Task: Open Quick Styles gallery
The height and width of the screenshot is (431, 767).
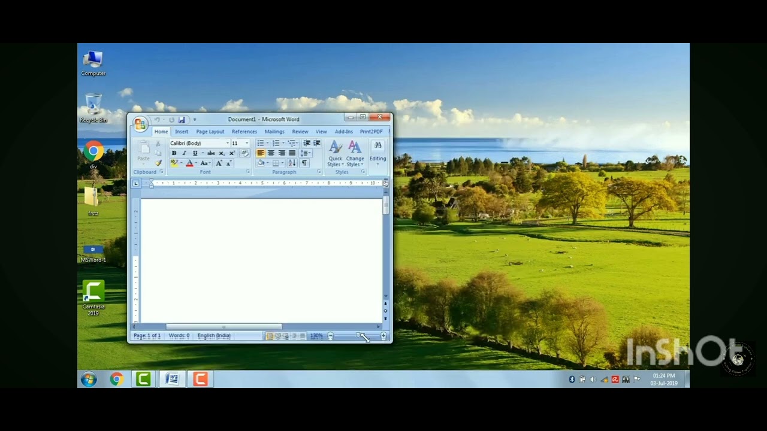Action: point(335,154)
